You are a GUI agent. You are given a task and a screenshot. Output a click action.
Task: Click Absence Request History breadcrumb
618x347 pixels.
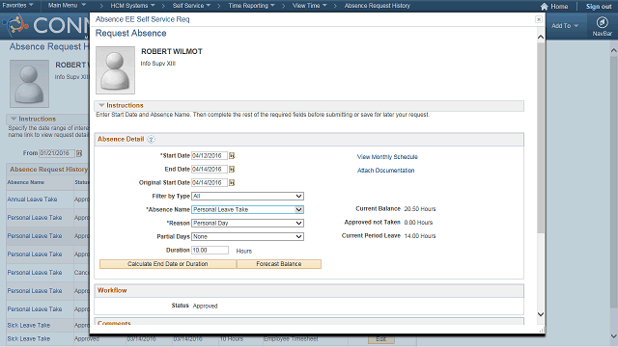coord(378,6)
